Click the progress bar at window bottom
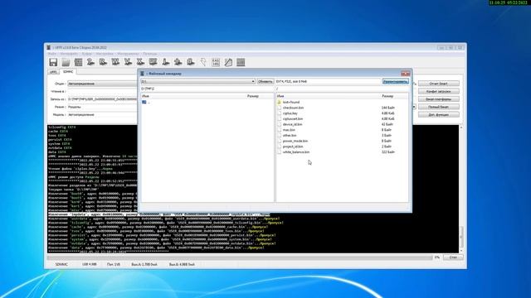 click(x=240, y=257)
